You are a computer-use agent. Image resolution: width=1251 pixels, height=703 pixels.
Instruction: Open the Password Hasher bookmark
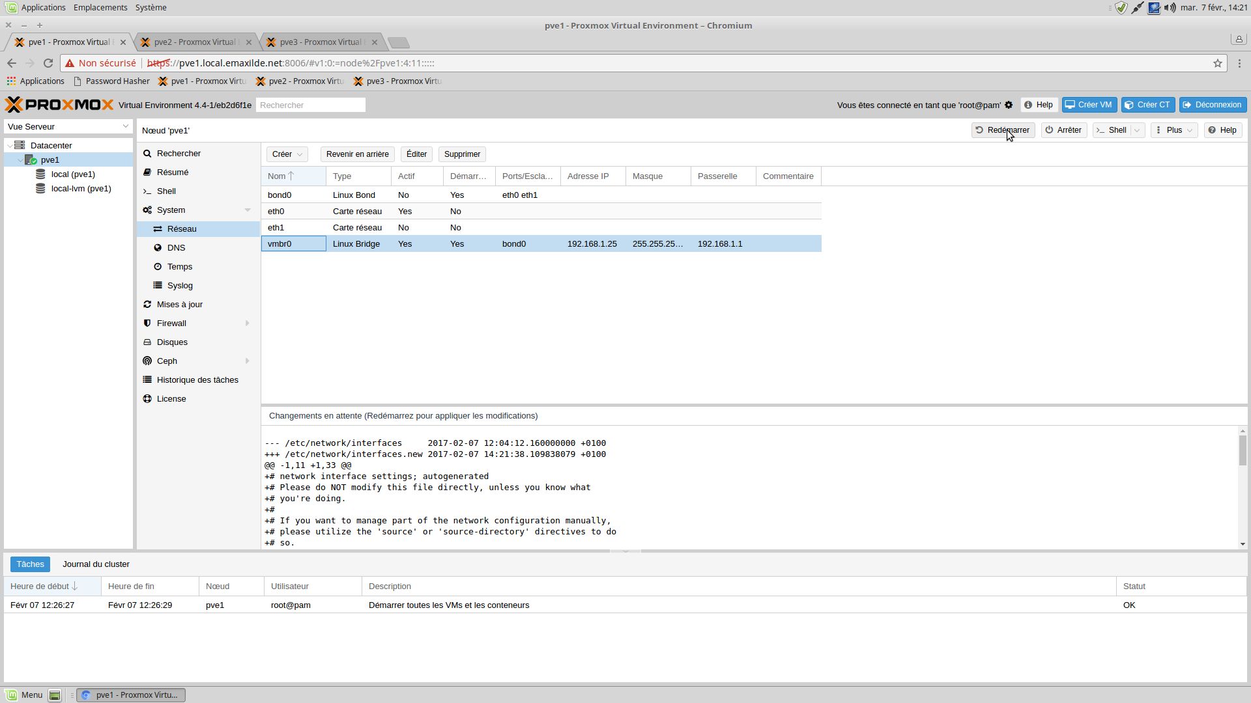click(x=111, y=81)
